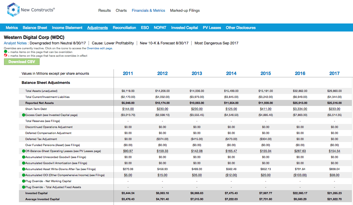Image resolution: width=353 pixels, height=205 pixels.
Task: Click 2011 operating leases value $90.97
Action: point(128,151)
